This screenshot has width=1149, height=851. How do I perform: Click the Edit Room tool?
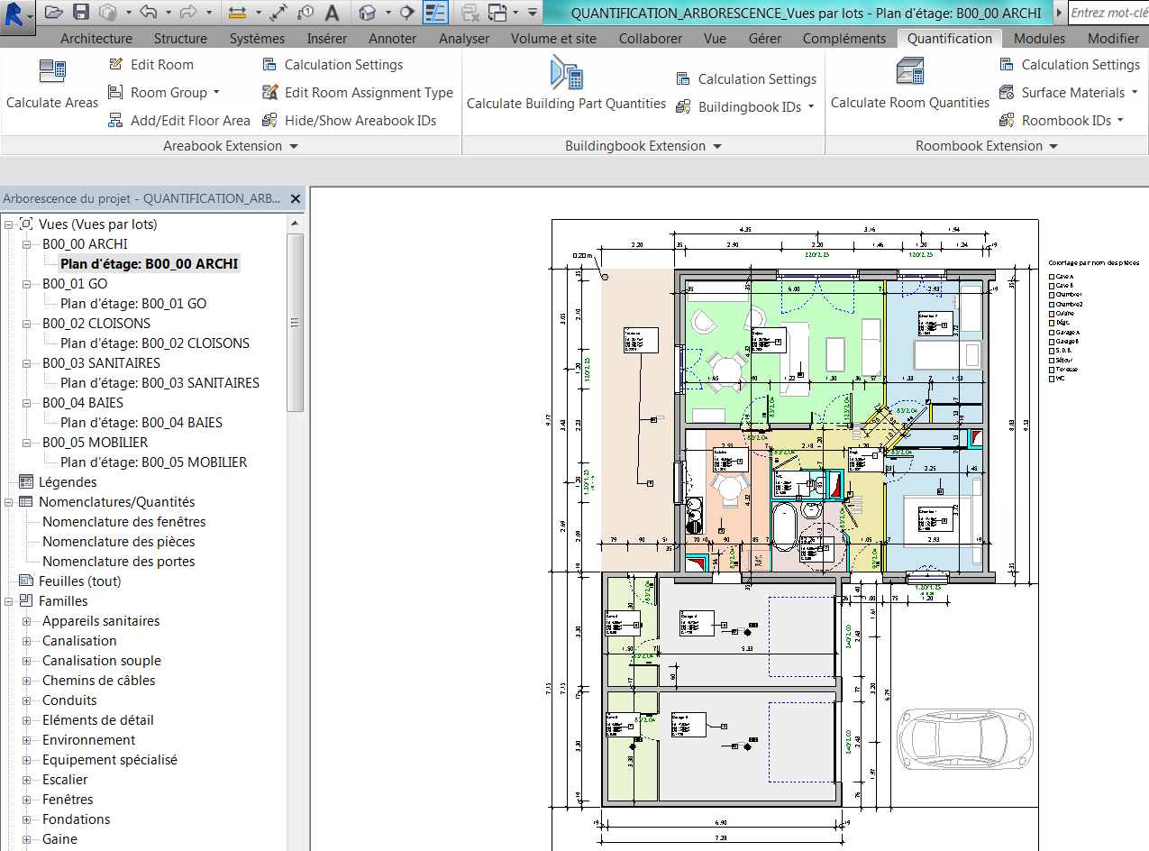pos(150,65)
